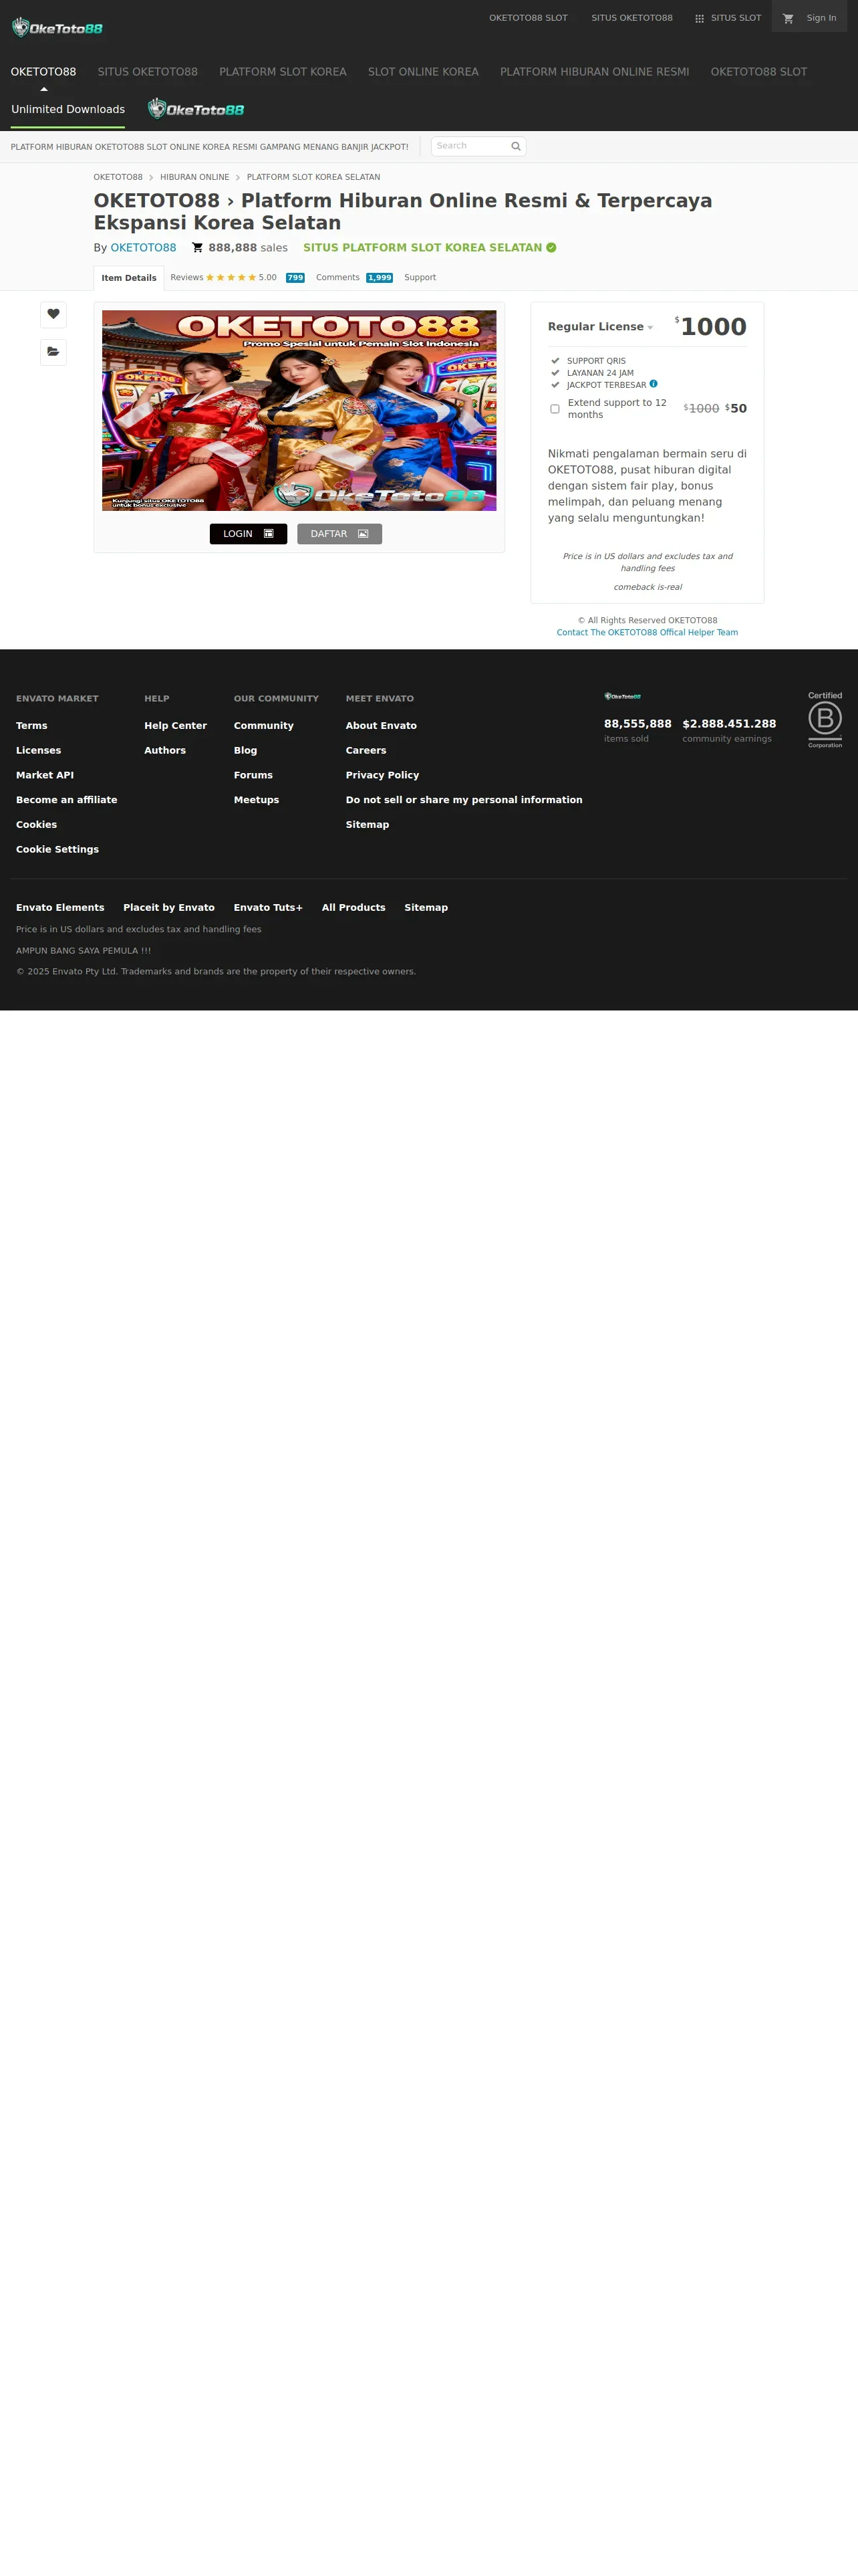Click the five-star rating icons
Image resolution: width=858 pixels, height=2576 pixels.
click(x=231, y=278)
